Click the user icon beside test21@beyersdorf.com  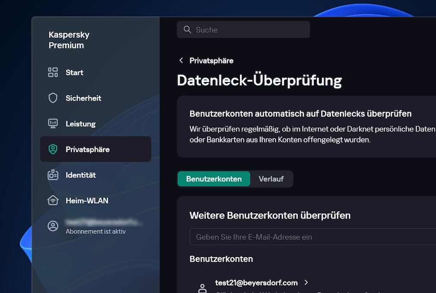pos(202,288)
